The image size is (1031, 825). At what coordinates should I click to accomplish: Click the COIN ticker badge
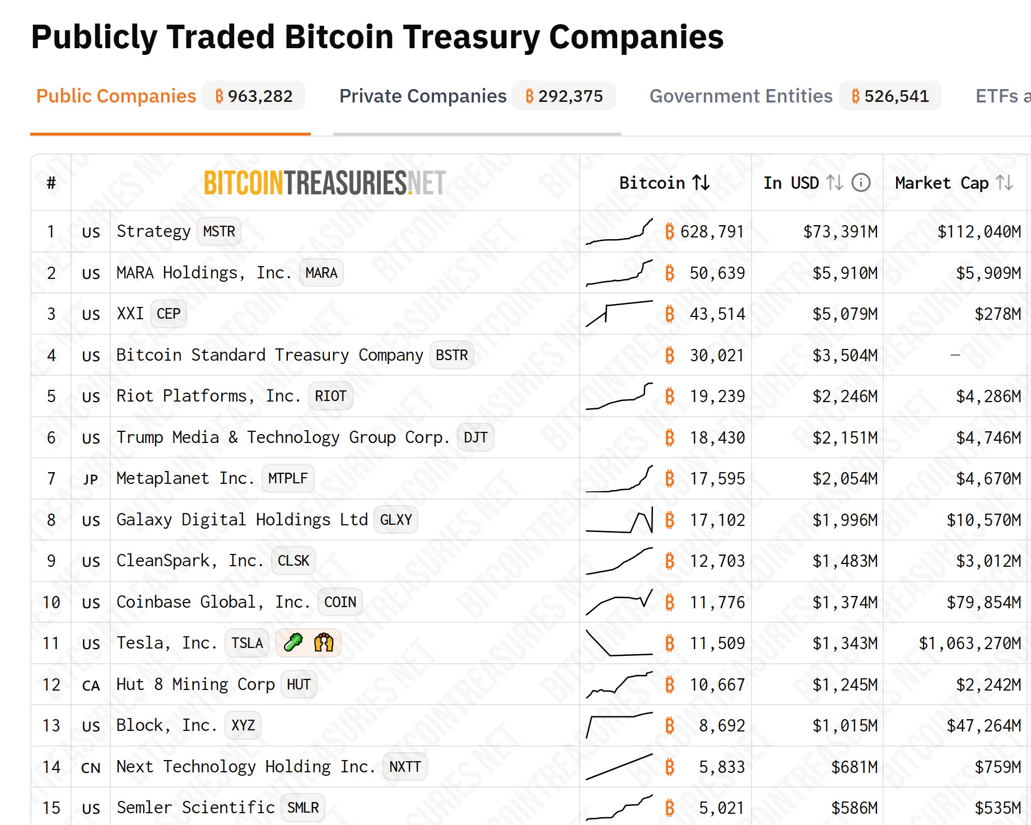(340, 602)
